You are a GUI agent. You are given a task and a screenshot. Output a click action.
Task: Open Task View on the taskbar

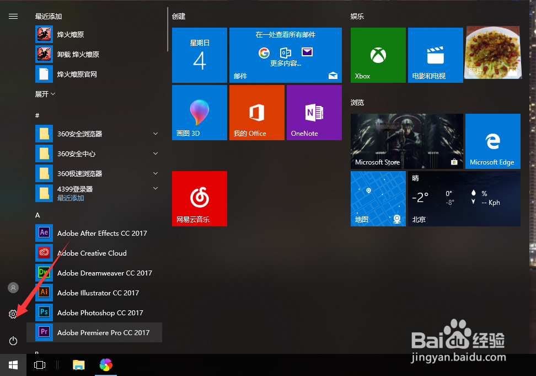pyautogui.click(x=40, y=365)
